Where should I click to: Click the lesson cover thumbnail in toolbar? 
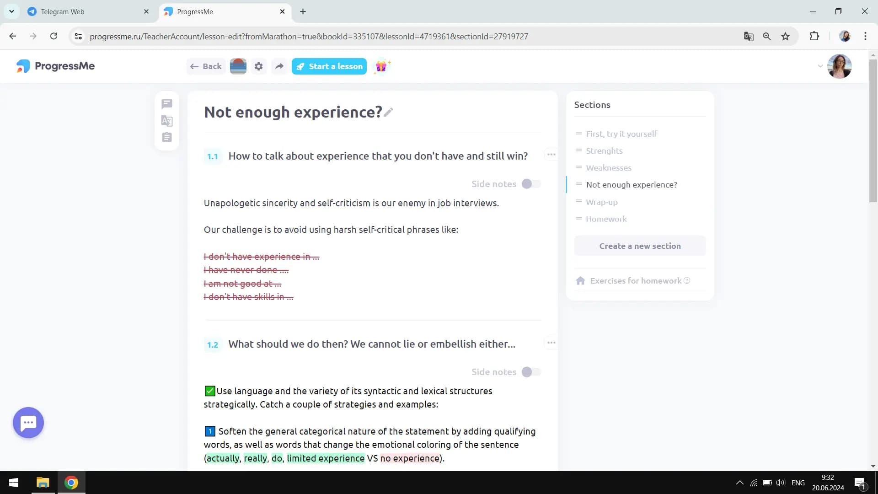click(238, 66)
